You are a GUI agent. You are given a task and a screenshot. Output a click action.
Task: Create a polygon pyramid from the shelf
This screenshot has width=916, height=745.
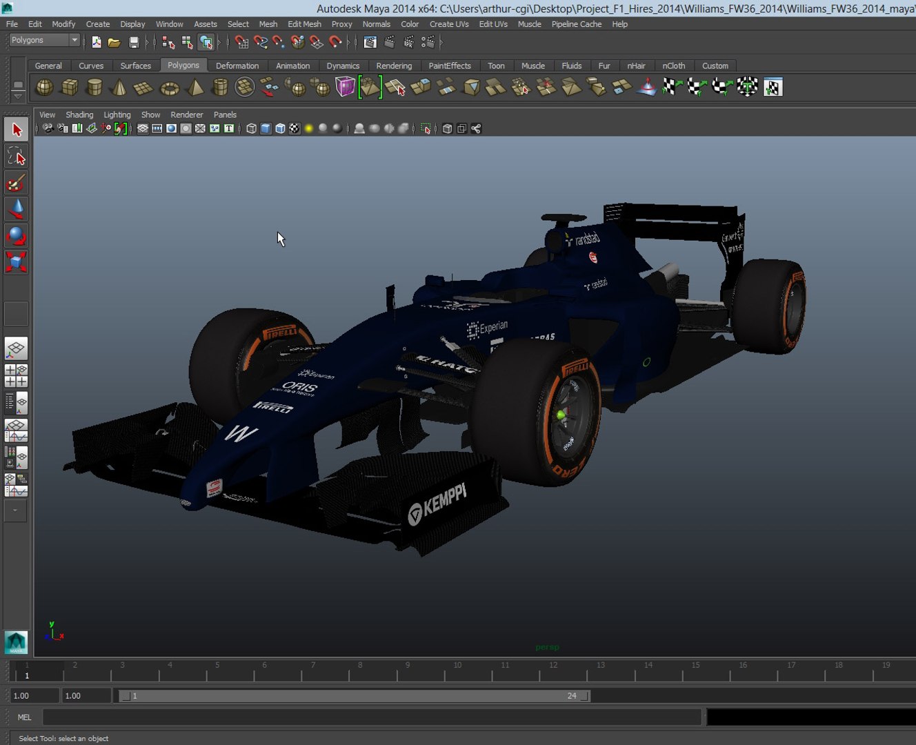(x=195, y=87)
